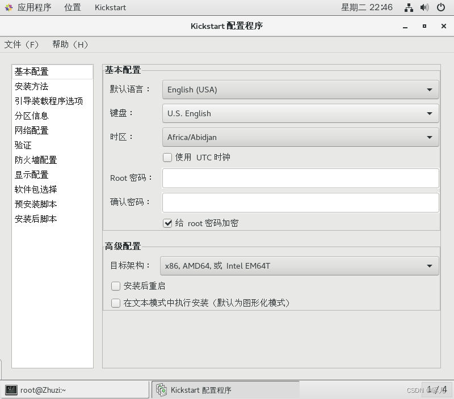Screen dimensions: 454x399
Task: Click the Kickstart icon in bottom taskbar
Action: pyautogui.click(x=162, y=390)
